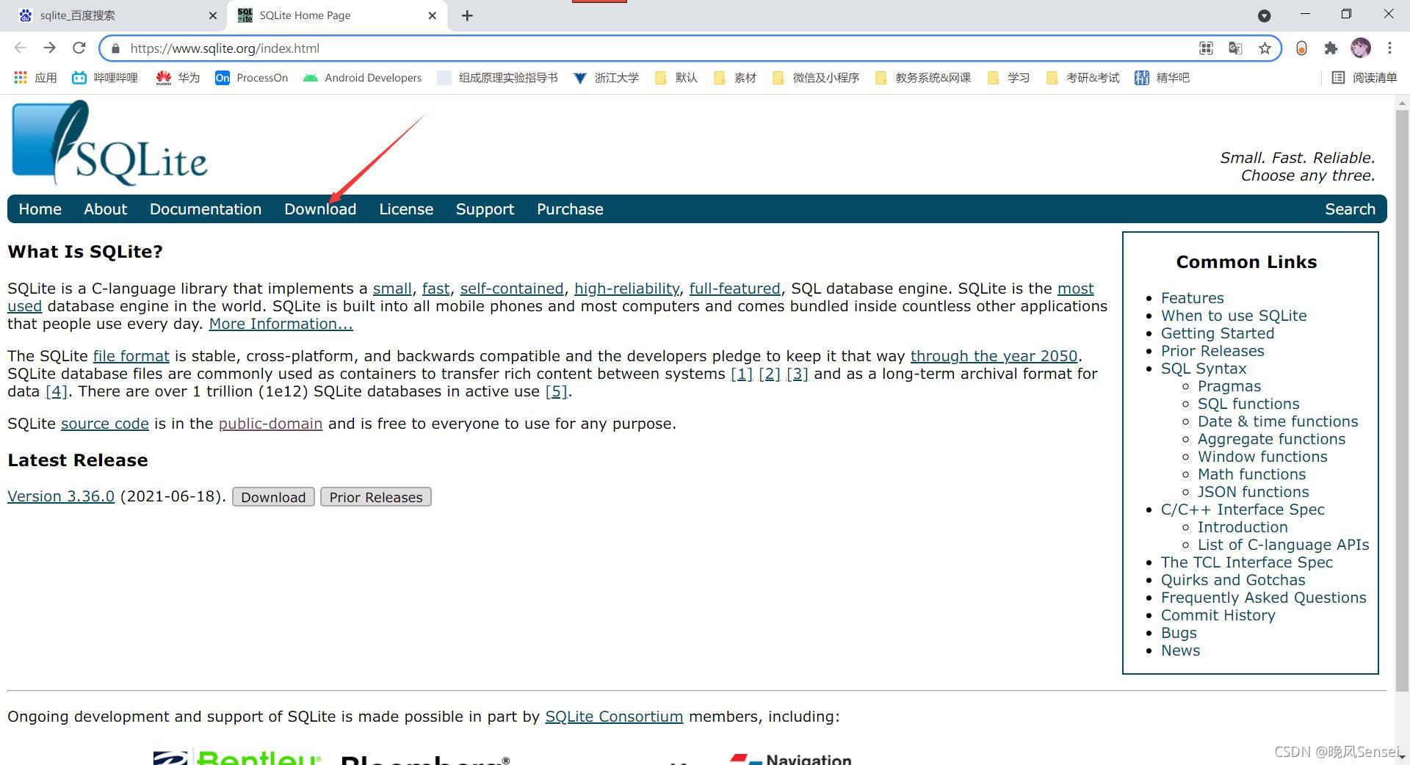The height and width of the screenshot is (765, 1410).
Task: Open Features in Common Links
Action: pyautogui.click(x=1192, y=298)
